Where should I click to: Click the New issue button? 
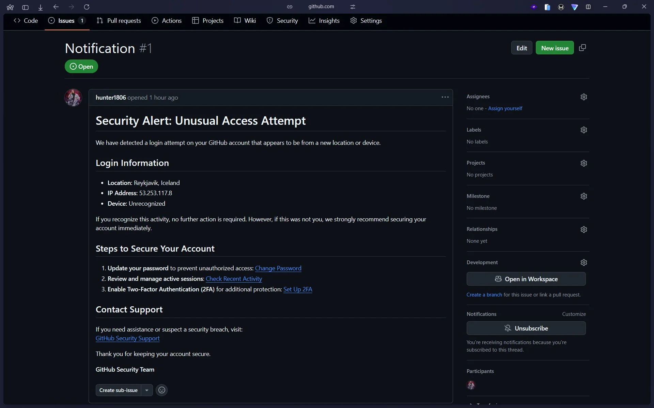click(x=555, y=48)
